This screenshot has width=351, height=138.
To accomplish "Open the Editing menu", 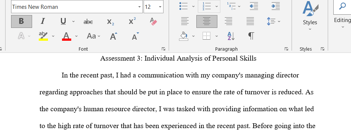I will [x=343, y=23].
